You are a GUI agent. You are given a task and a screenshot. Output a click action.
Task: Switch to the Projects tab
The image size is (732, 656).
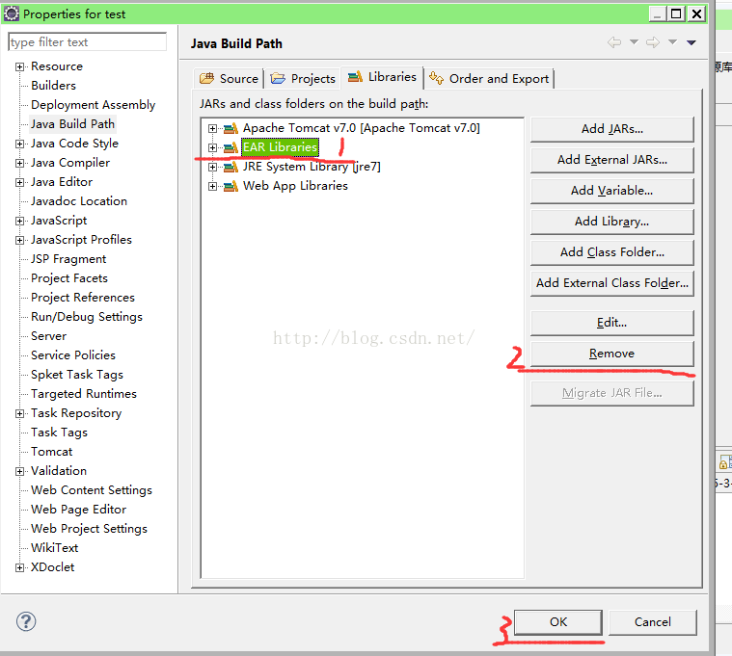[303, 78]
